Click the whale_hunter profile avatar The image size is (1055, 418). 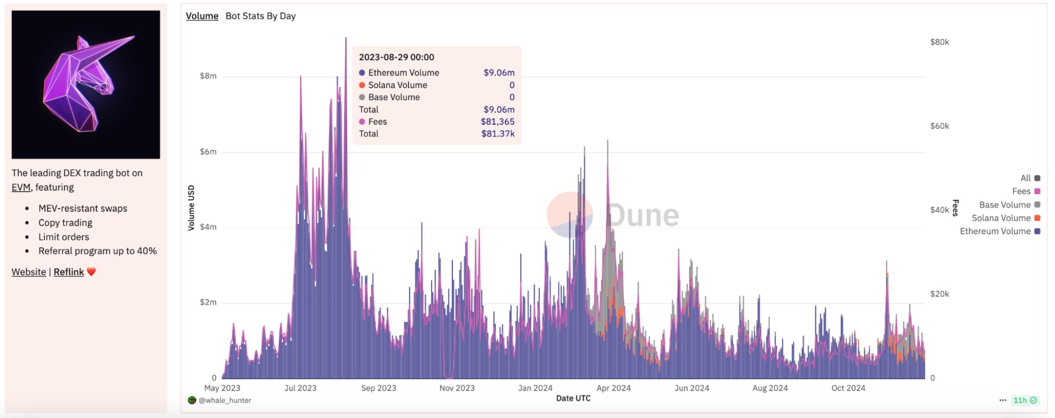(x=192, y=400)
